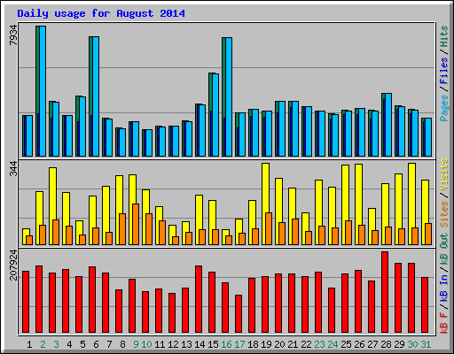Click the red kB bar for day 1
This screenshot has height=354, width=454.
tap(26, 302)
